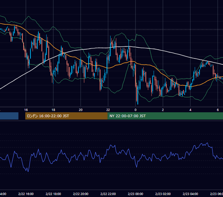Click hour label 16 on upper axis

point(26,110)
